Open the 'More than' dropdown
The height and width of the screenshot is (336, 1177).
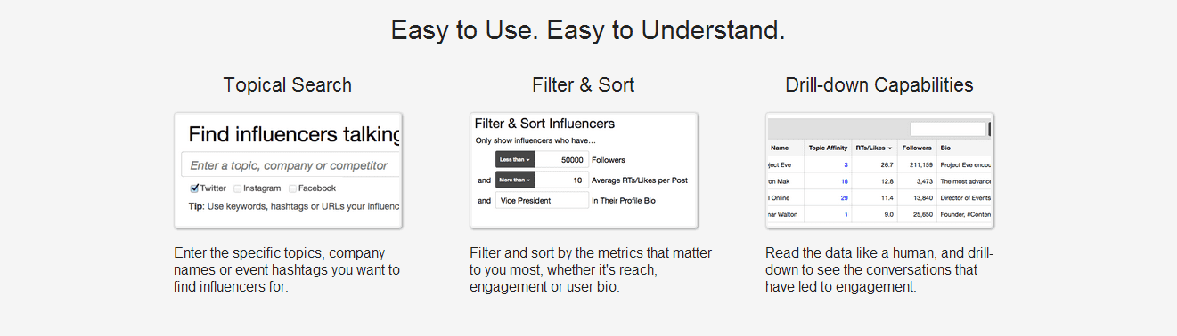click(x=515, y=180)
